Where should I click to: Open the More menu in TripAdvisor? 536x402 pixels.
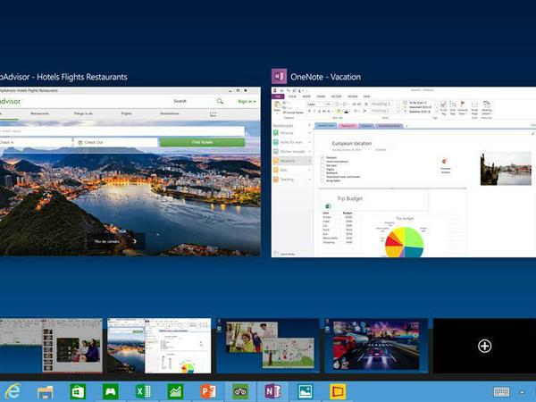pyautogui.click(x=213, y=113)
